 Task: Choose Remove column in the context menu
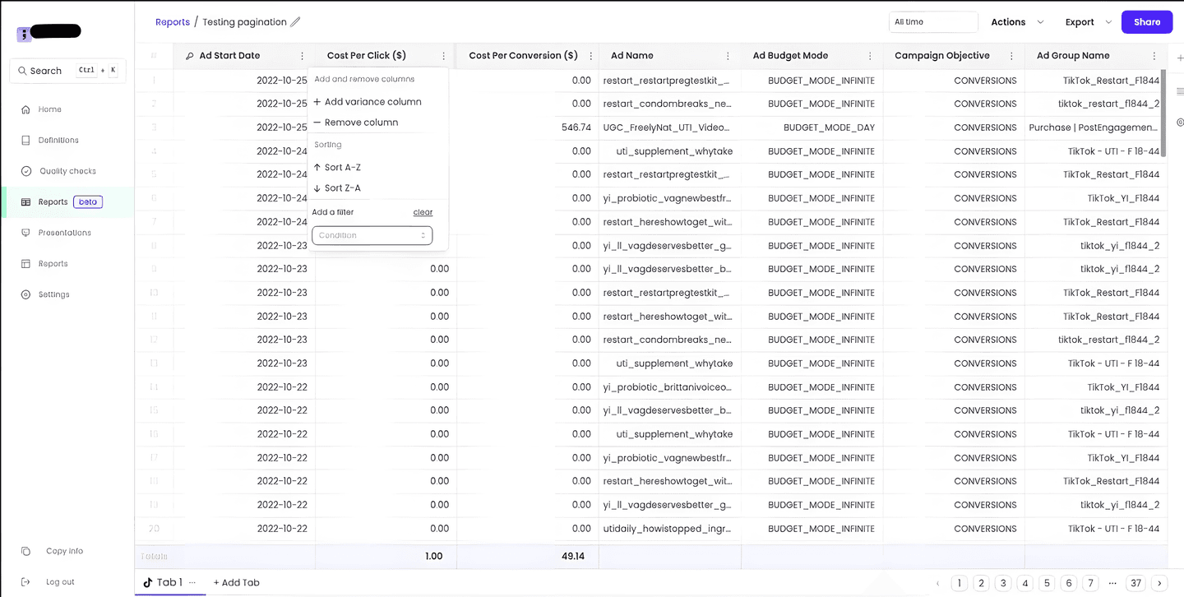click(x=362, y=122)
